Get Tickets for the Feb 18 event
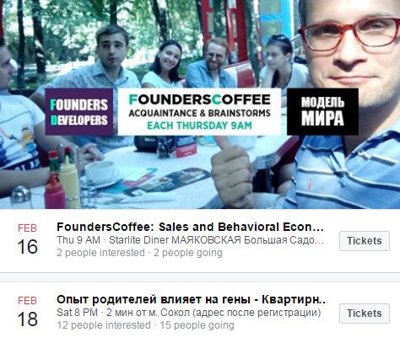The image size is (400, 343). [365, 314]
